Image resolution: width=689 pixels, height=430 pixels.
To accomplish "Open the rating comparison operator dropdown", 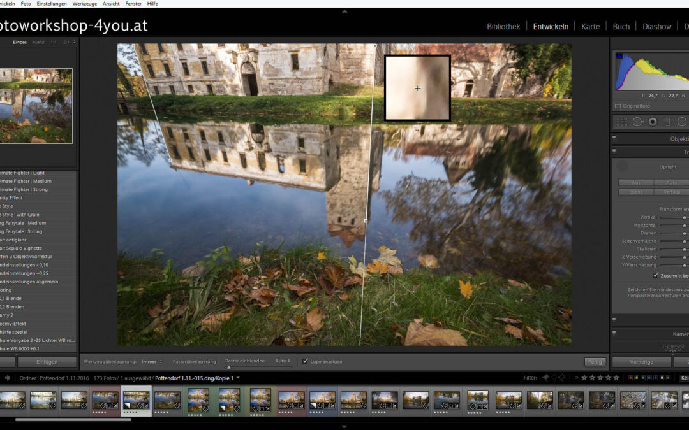I will (576, 378).
